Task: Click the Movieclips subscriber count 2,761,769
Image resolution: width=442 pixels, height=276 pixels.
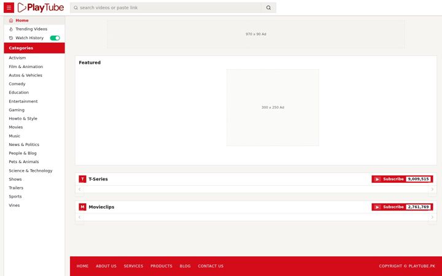Action: (x=418, y=207)
